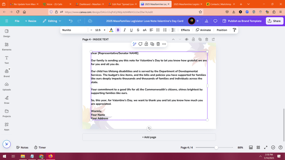This screenshot has height=160, width=285.
Task: Open Magic Write on selected text
Action: [x=134, y=44]
